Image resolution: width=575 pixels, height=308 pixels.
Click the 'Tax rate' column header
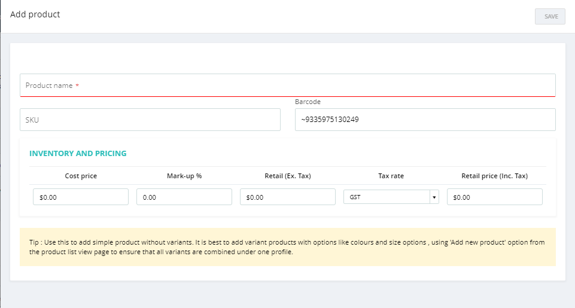point(391,176)
